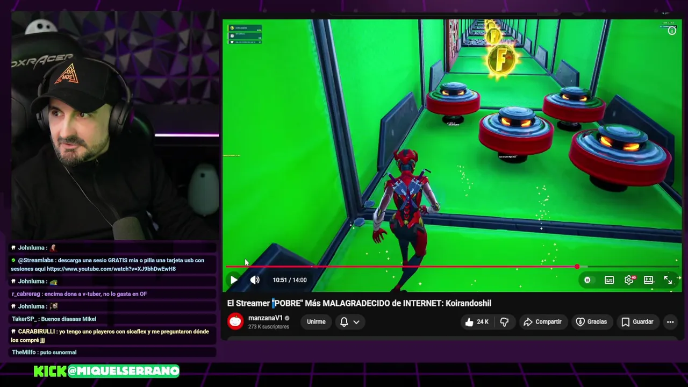The width and height of the screenshot is (688, 387).
Task: Click the Compartir share button
Action: tap(542, 322)
